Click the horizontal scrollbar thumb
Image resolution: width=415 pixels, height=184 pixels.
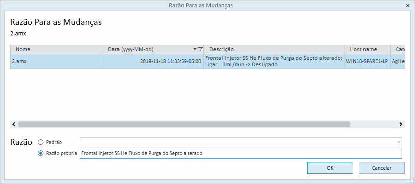point(184,124)
